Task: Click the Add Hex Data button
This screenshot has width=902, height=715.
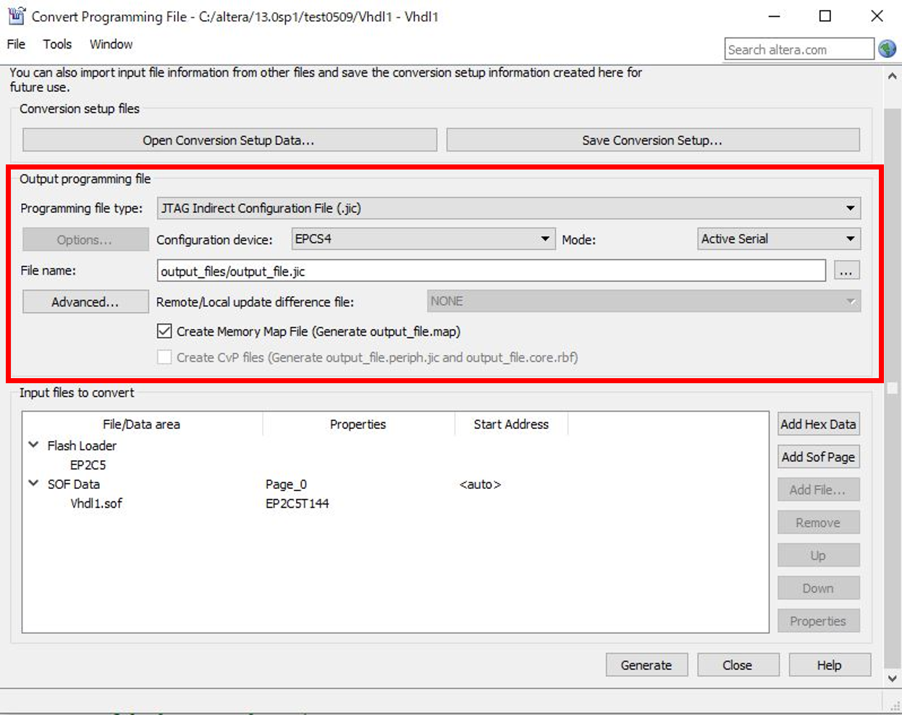Action: point(819,425)
